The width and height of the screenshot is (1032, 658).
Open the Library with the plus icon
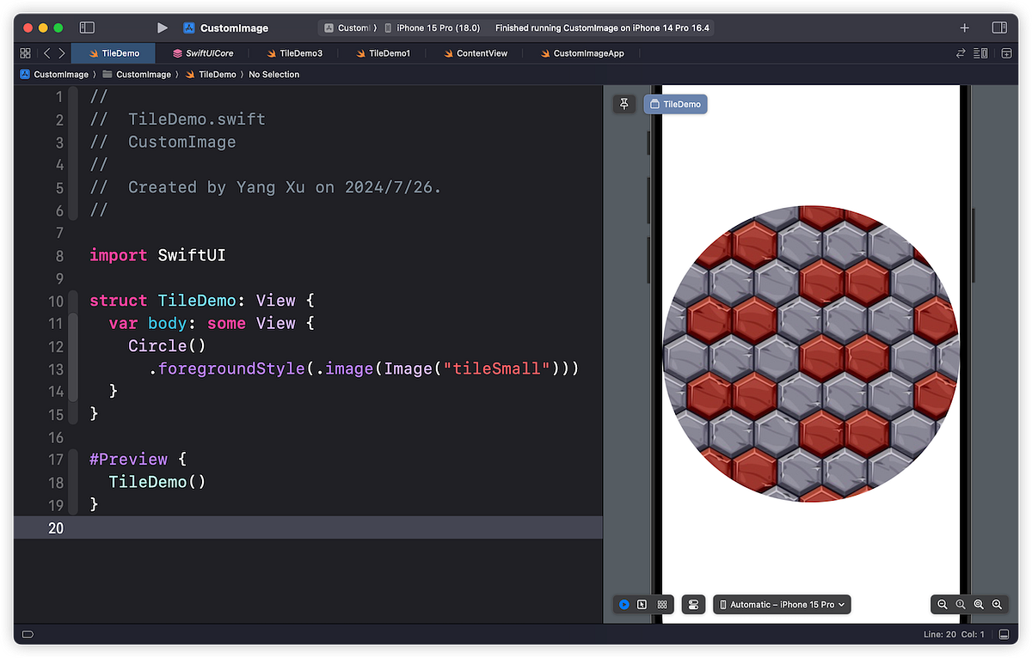point(964,27)
